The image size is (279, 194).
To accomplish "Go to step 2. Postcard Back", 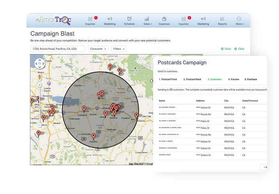I will point(192,79).
